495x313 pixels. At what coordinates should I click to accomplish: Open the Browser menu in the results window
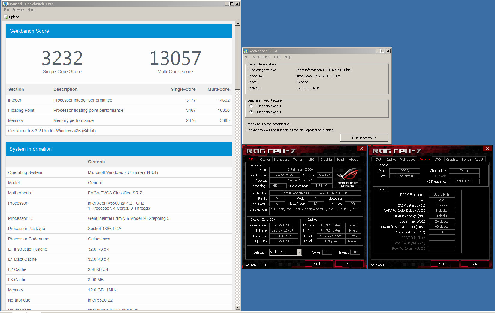click(18, 10)
